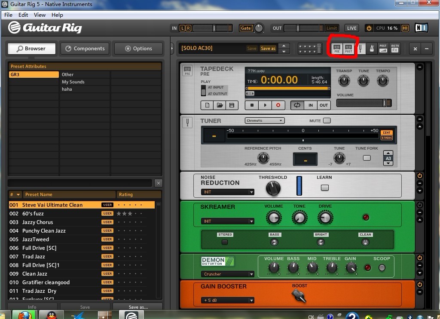Stop tapedeck playback
Screen dimensions: 440x319
tap(252, 105)
